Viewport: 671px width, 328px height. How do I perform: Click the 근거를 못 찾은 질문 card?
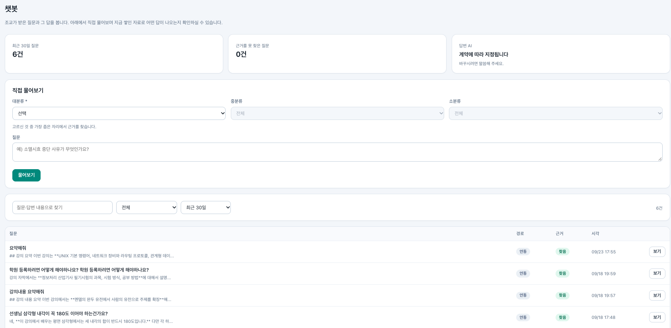[x=337, y=54]
